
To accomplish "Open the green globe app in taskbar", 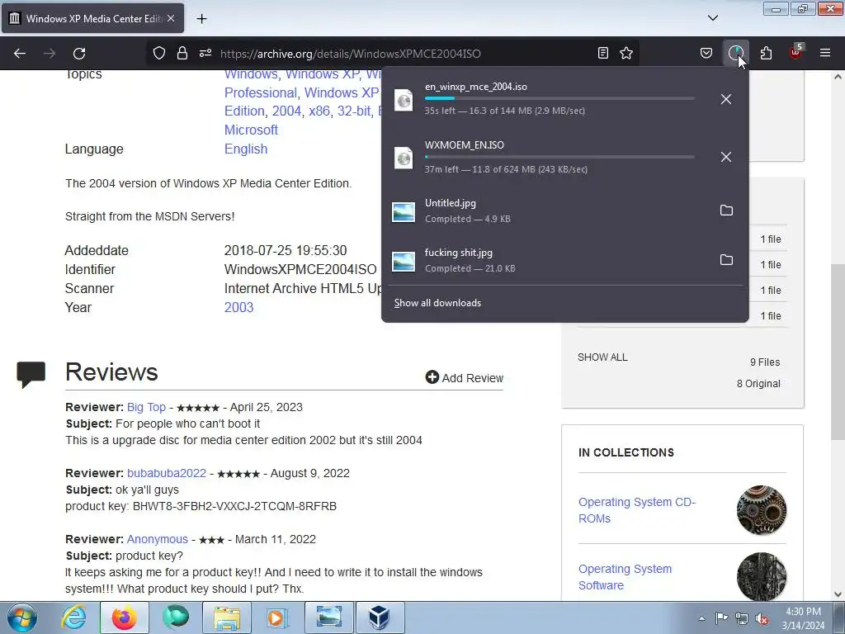I will pyautogui.click(x=176, y=617).
